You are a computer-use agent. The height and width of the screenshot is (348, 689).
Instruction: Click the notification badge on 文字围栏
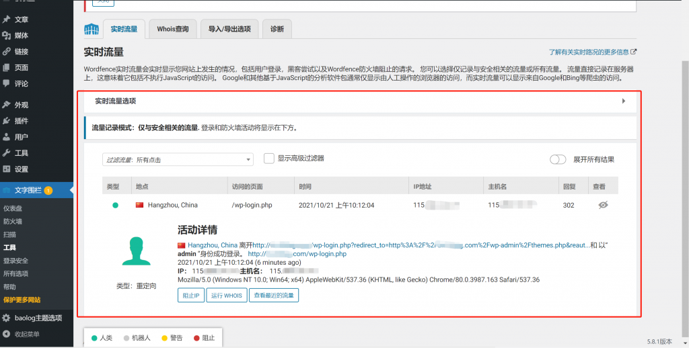pyautogui.click(x=48, y=190)
